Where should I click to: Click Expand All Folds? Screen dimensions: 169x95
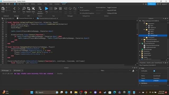click(x=111, y=10)
